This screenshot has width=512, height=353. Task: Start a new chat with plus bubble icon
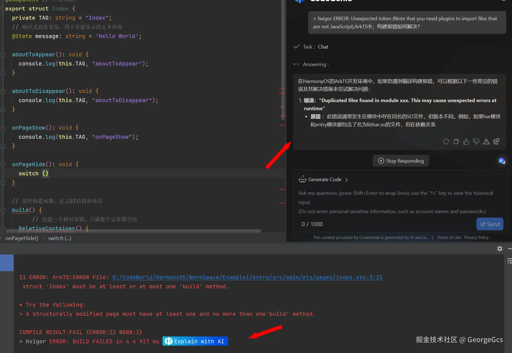click(502, 161)
